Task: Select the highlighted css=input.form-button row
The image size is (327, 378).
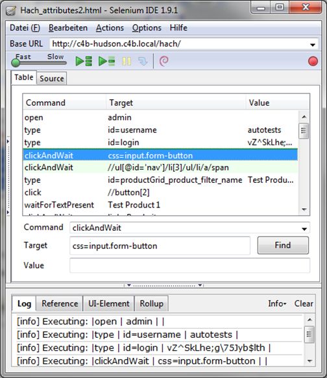Action: pos(160,155)
